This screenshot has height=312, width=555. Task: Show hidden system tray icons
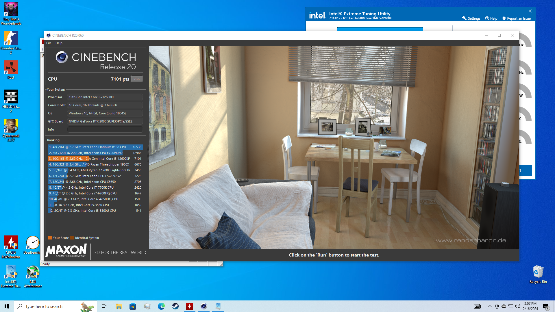point(490,306)
